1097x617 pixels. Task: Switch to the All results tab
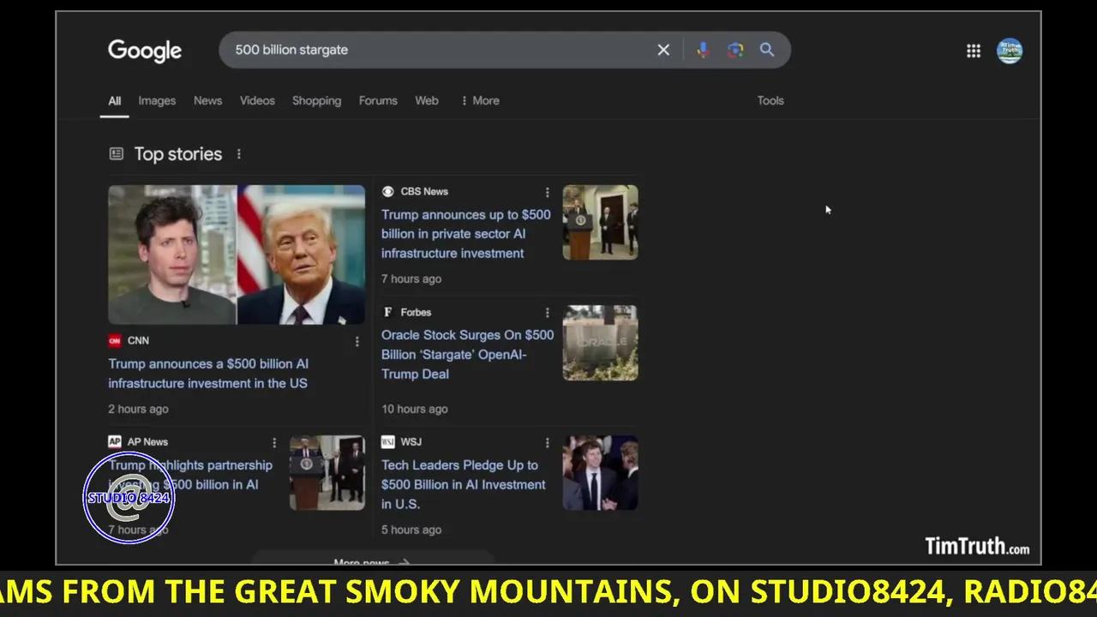pyautogui.click(x=114, y=100)
